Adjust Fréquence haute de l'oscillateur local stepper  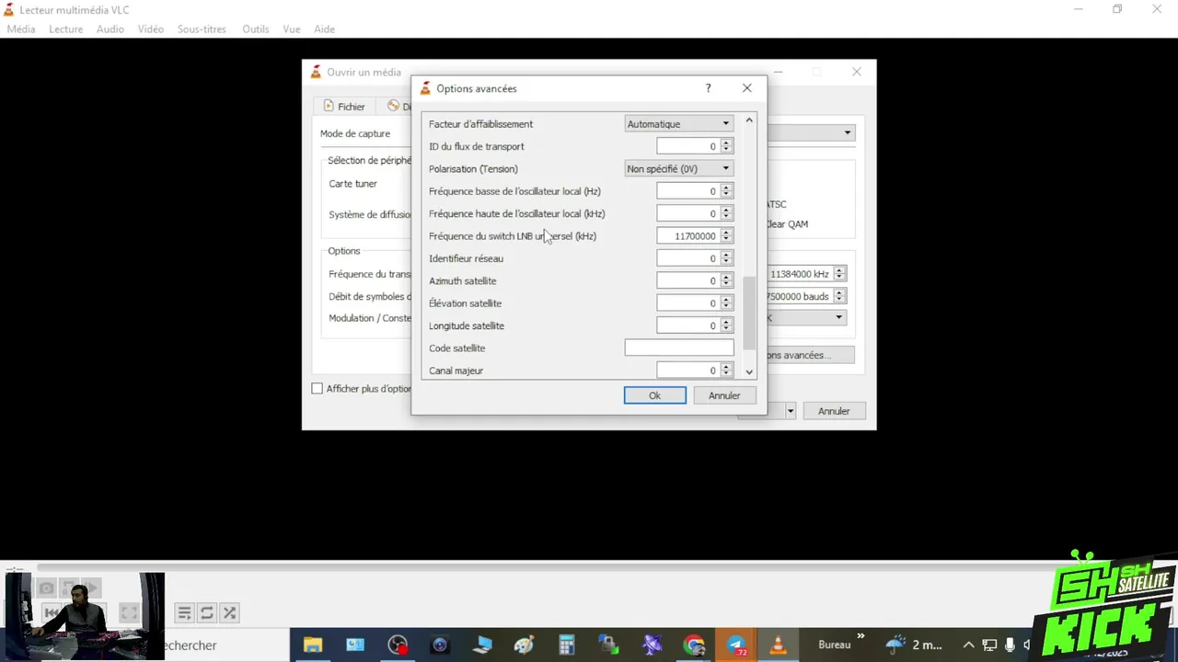pos(726,213)
